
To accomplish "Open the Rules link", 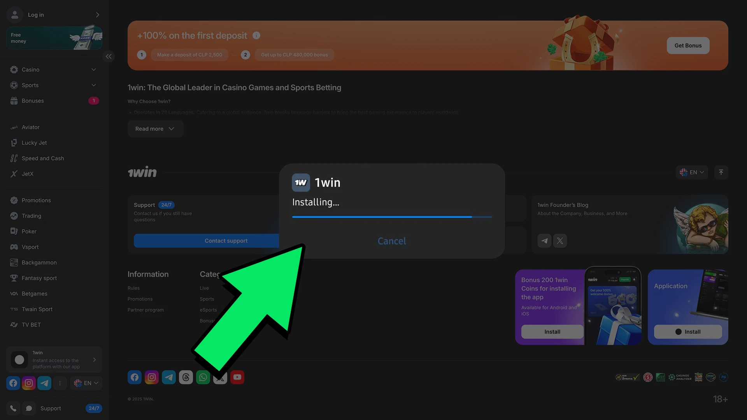I will [x=133, y=288].
